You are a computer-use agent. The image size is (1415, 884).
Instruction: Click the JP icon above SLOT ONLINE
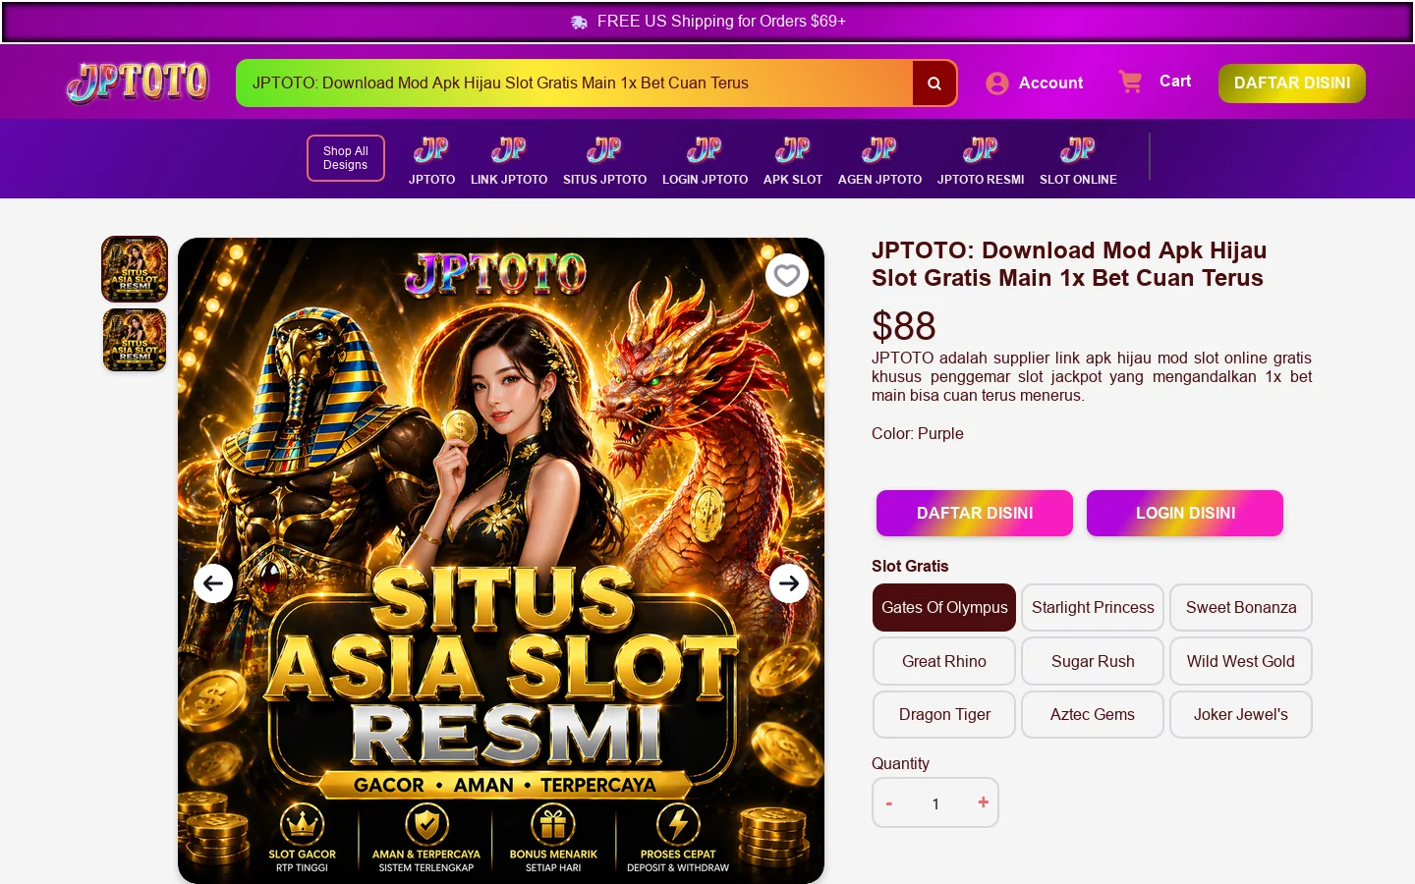(1078, 149)
